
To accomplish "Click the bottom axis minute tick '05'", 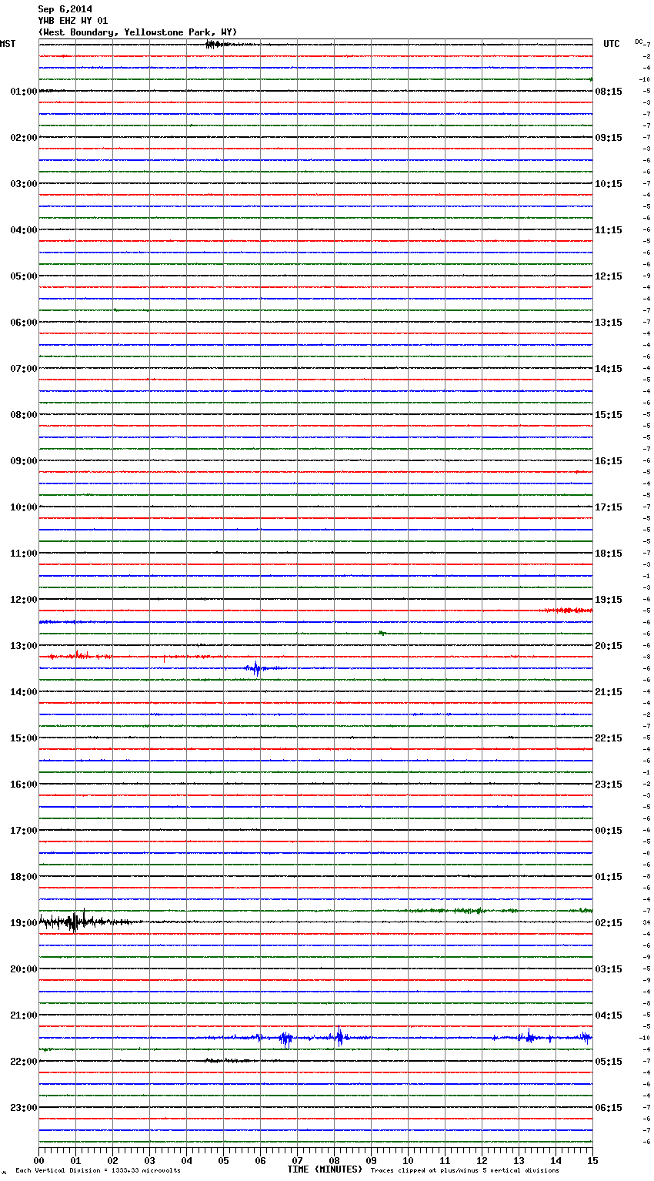I will (x=223, y=1160).
